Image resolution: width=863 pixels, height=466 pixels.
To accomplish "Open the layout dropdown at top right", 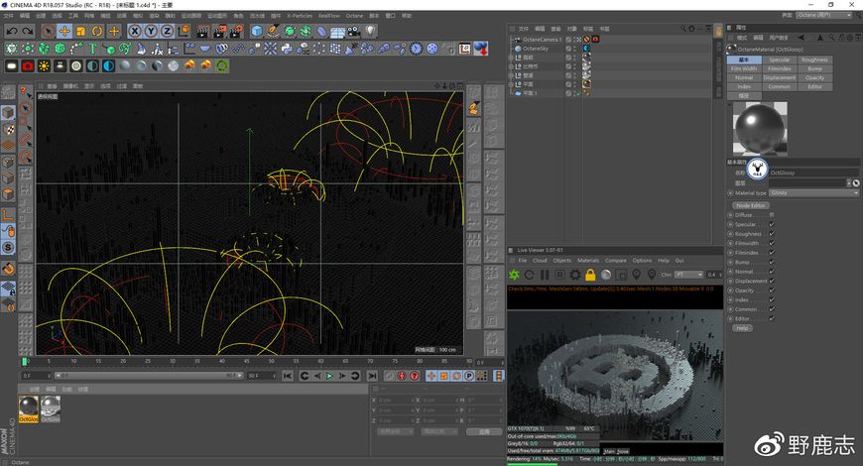I will click(x=825, y=16).
